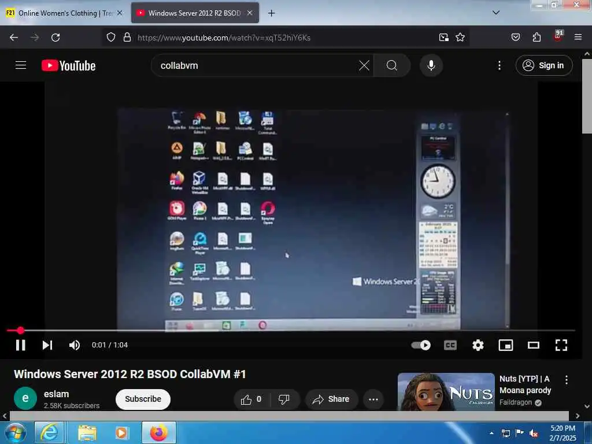Enable miniplayer mode
The image size is (592, 444).
point(505,345)
